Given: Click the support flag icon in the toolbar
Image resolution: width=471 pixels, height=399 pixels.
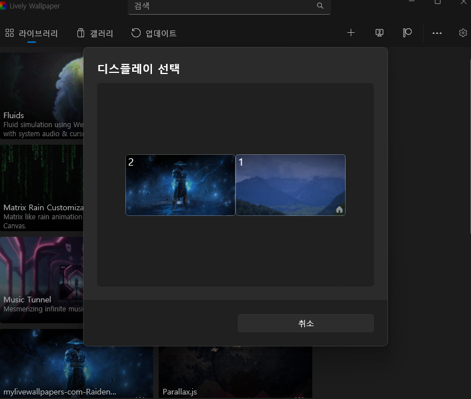Looking at the screenshot, I should (x=407, y=33).
